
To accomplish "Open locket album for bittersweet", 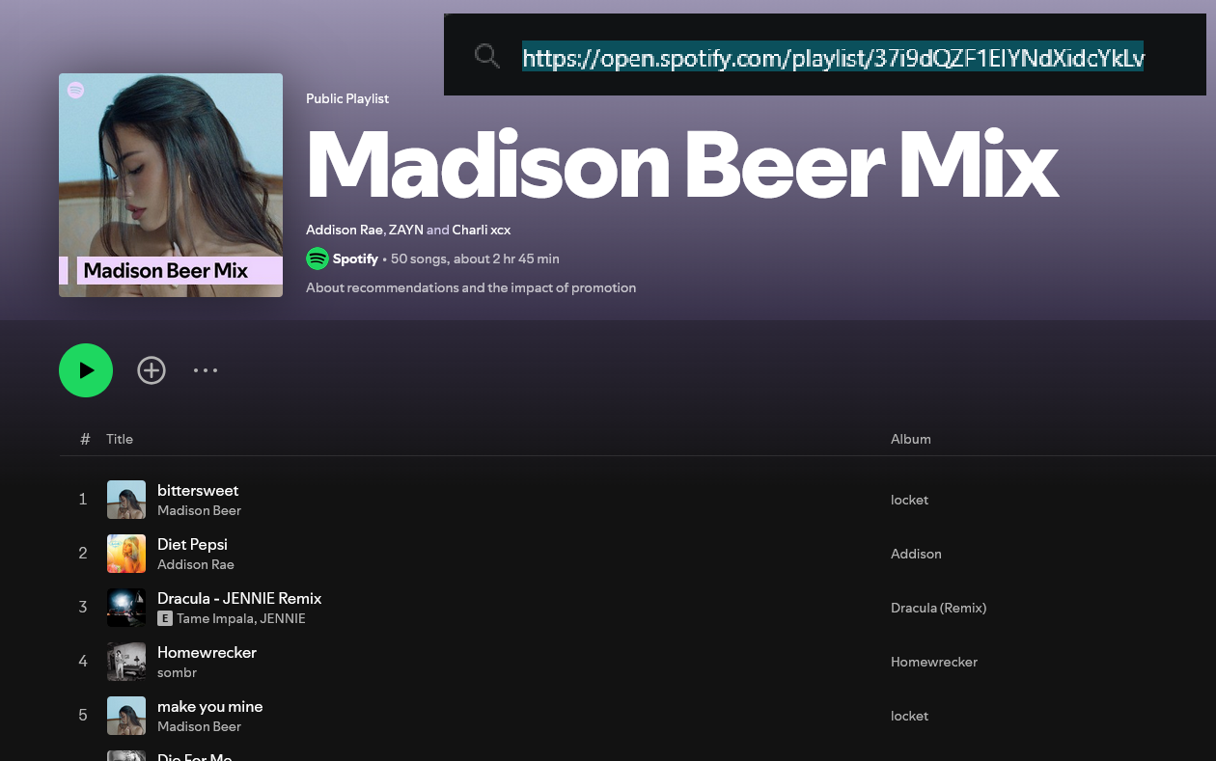I will coord(909,500).
